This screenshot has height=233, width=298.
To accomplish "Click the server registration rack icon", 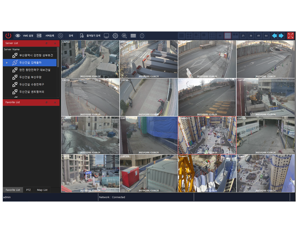I will [39, 35].
